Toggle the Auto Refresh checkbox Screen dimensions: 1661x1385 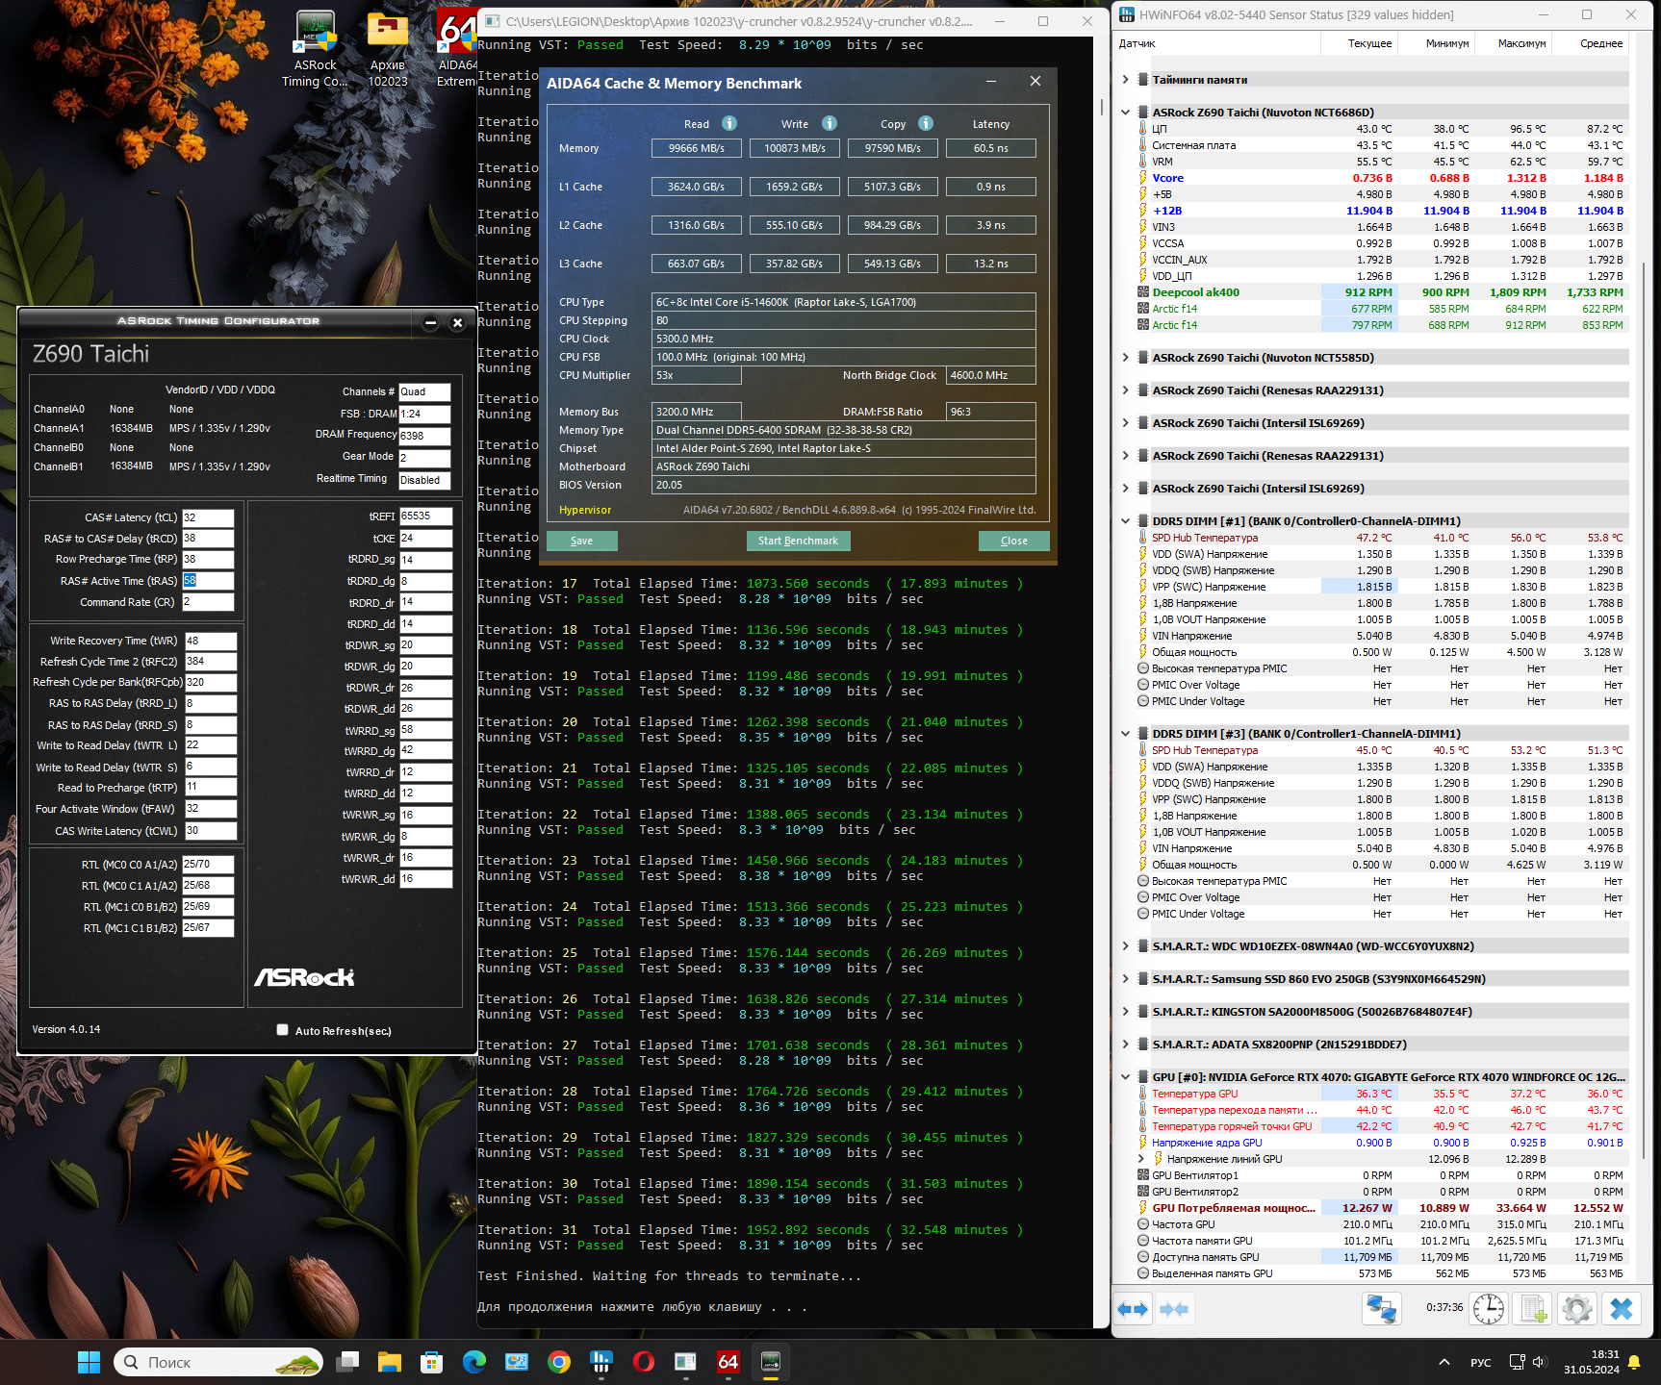click(282, 1030)
